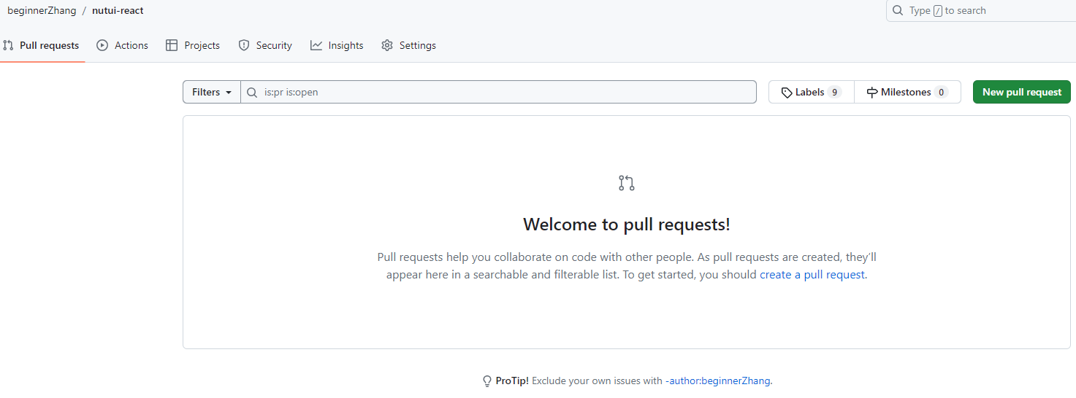Open the Insights tab

pos(337,45)
